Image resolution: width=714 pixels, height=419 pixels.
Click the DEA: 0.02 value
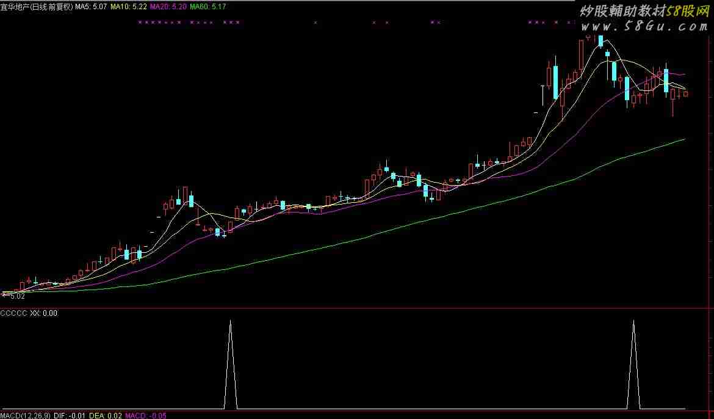point(105,415)
